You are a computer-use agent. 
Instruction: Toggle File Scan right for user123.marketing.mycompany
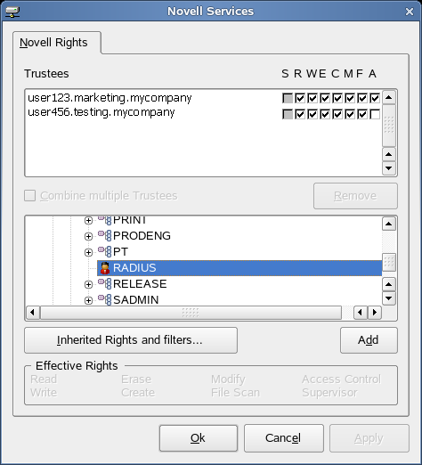click(x=362, y=98)
